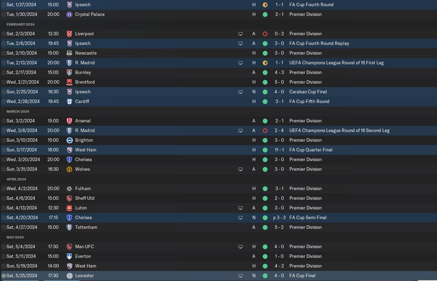The height and width of the screenshot is (281, 437).
Task: Open the West Ham 11 - 1 result
Action: tap(279, 150)
